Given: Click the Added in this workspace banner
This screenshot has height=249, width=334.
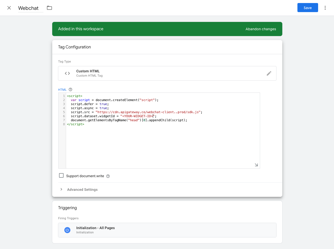Looking at the screenshot, I should [80, 29].
